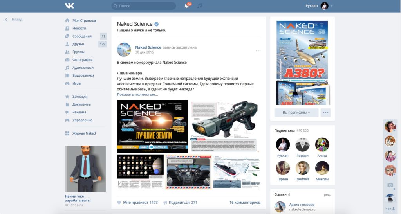Open the post date 30 дек 2015
401x214 pixels.
(x=145, y=52)
